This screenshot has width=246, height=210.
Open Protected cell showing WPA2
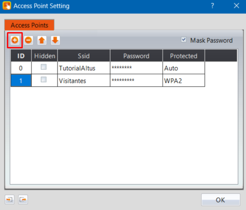[183, 81]
